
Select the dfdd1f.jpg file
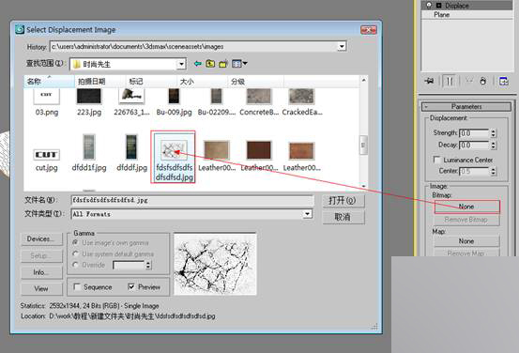point(89,153)
